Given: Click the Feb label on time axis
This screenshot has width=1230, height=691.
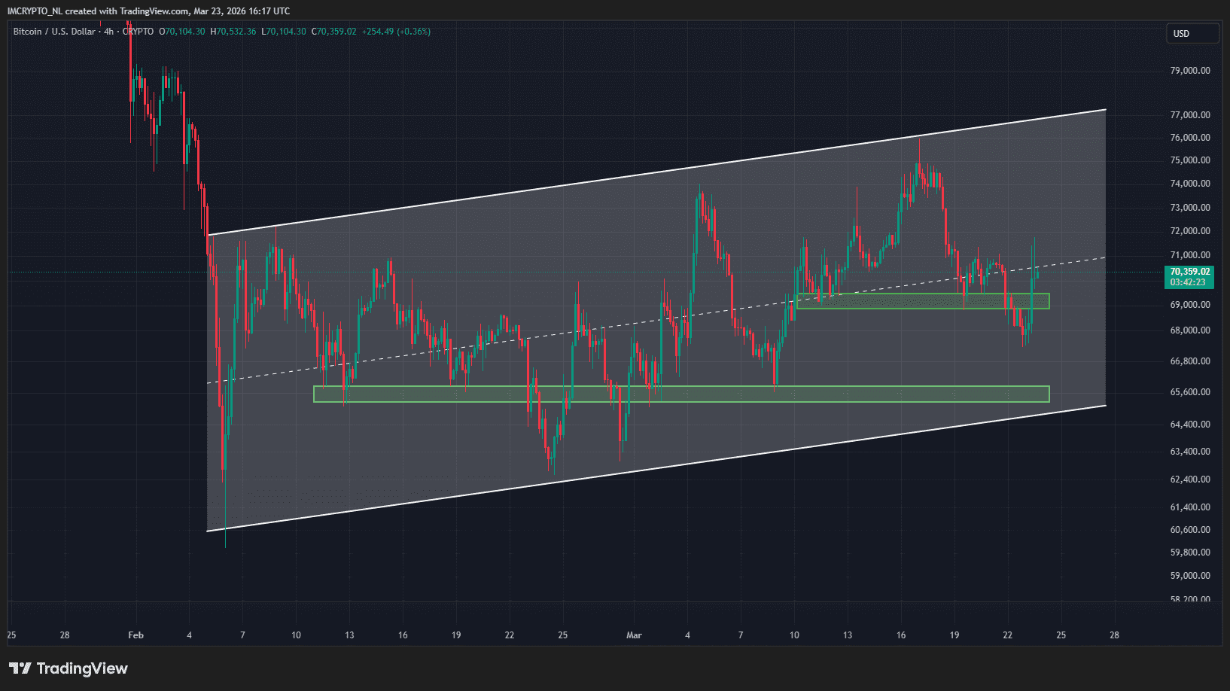Looking at the screenshot, I should pos(135,635).
